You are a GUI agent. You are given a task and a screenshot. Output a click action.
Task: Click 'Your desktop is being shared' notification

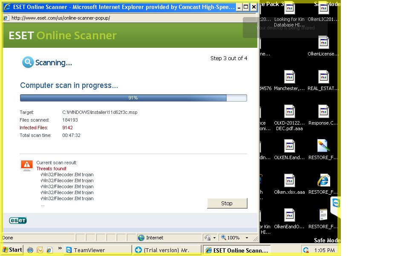pos(285,28)
